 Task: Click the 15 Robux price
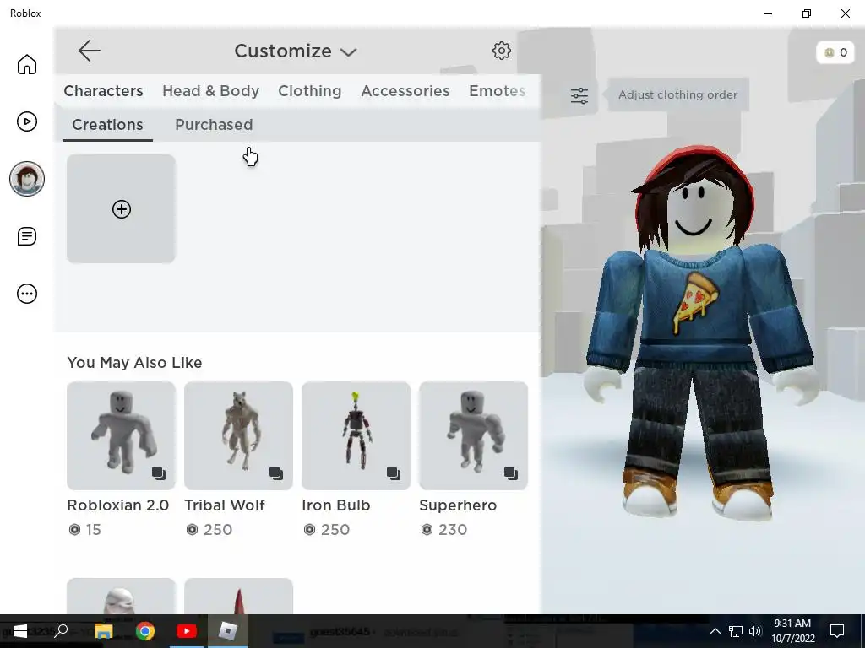pos(93,530)
